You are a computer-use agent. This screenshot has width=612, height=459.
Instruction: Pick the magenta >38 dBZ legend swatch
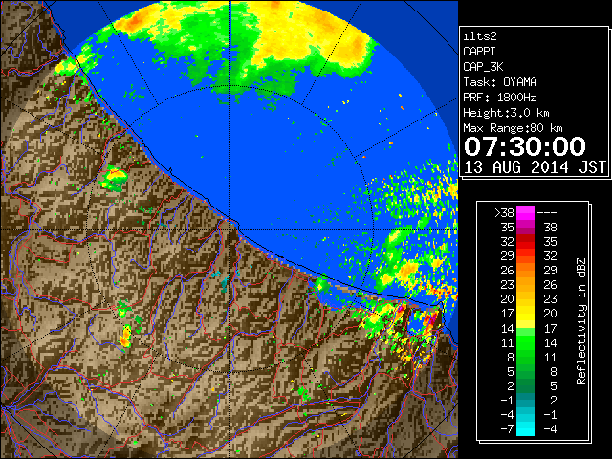(526, 213)
